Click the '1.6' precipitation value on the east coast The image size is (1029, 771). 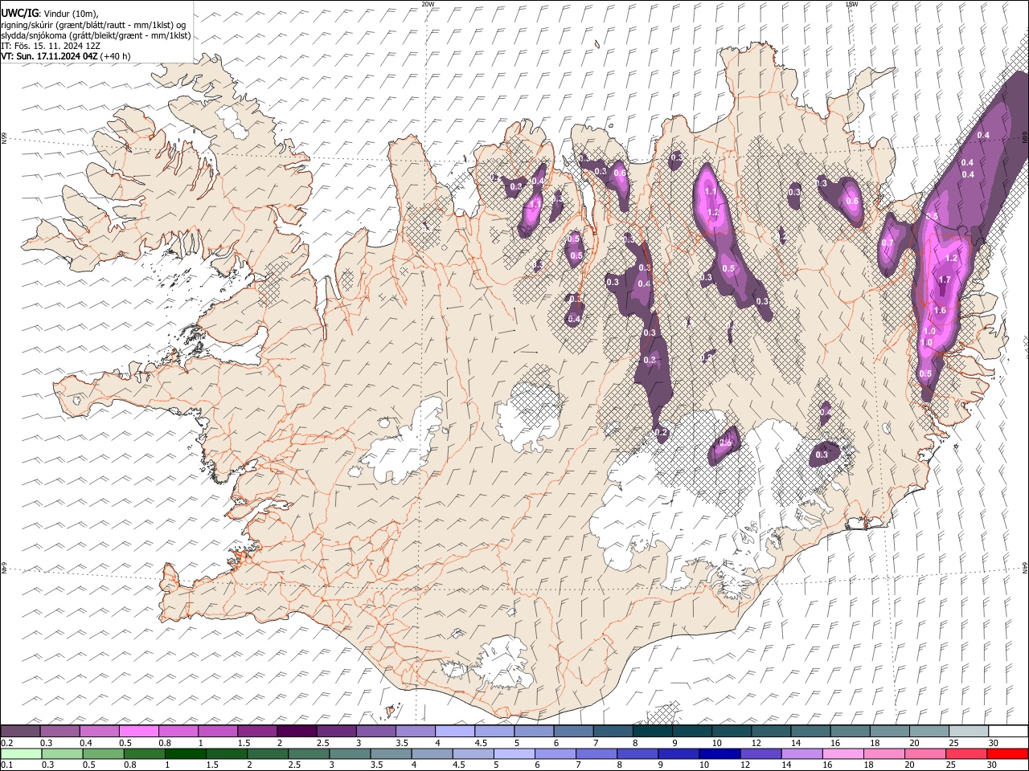click(x=940, y=310)
